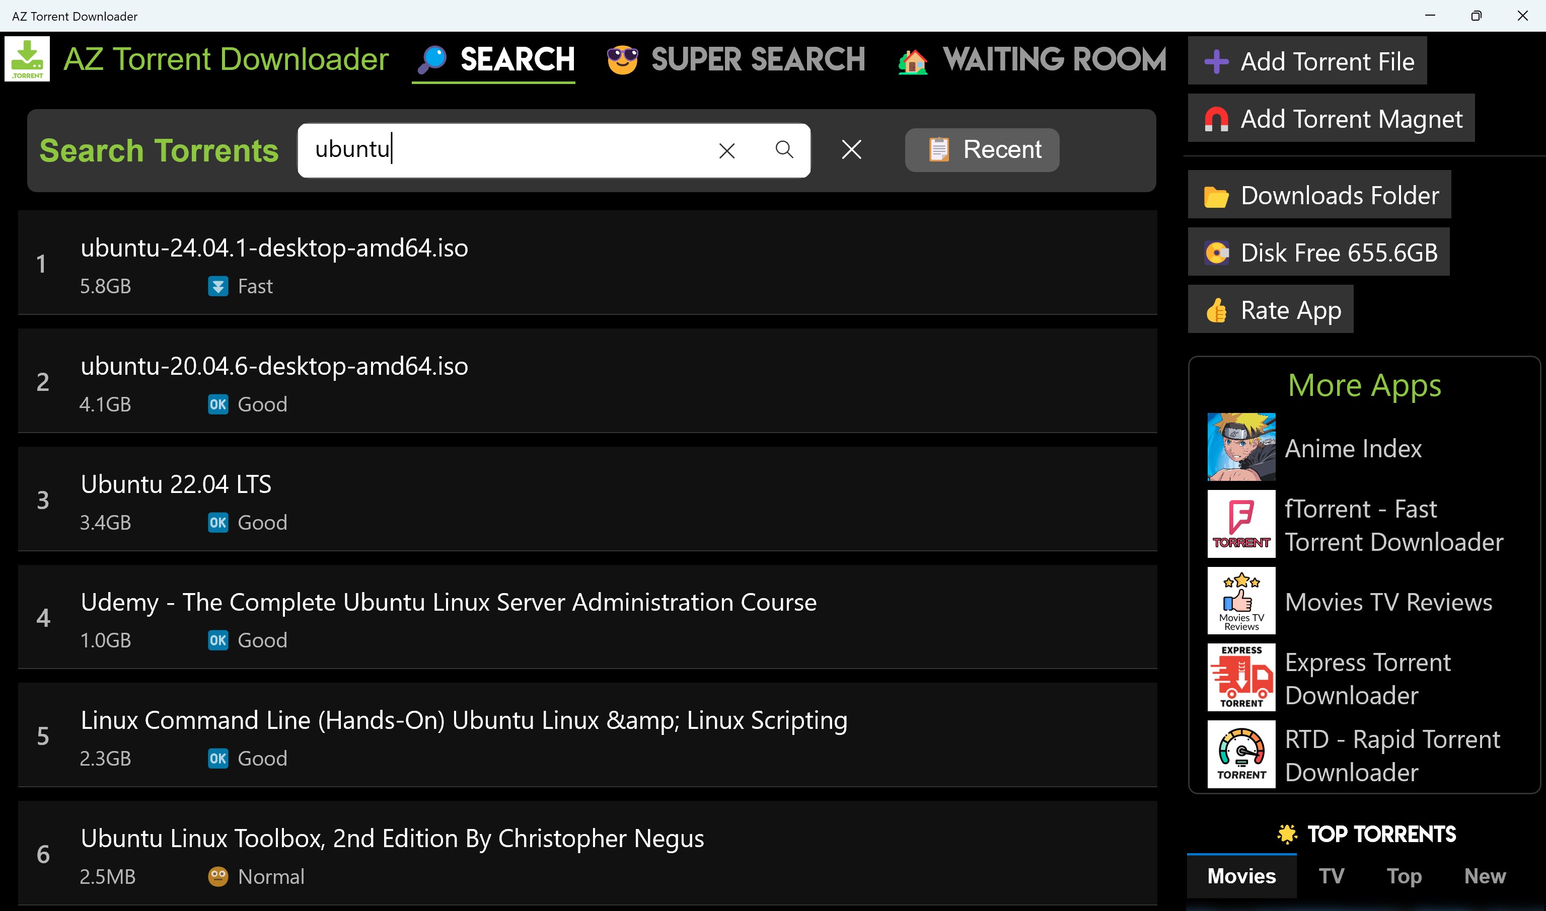Switch to SUPER SEARCH tab
The height and width of the screenshot is (911, 1546).
pyautogui.click(x=736, y=59)
